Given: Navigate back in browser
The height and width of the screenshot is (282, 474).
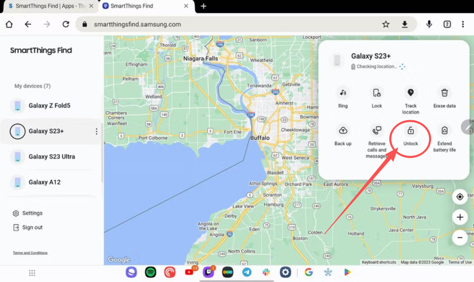Looking at the screenshot, I should point(28,24).
